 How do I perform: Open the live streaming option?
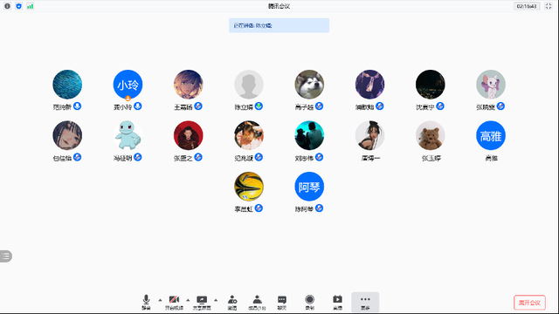coord(338,303)
